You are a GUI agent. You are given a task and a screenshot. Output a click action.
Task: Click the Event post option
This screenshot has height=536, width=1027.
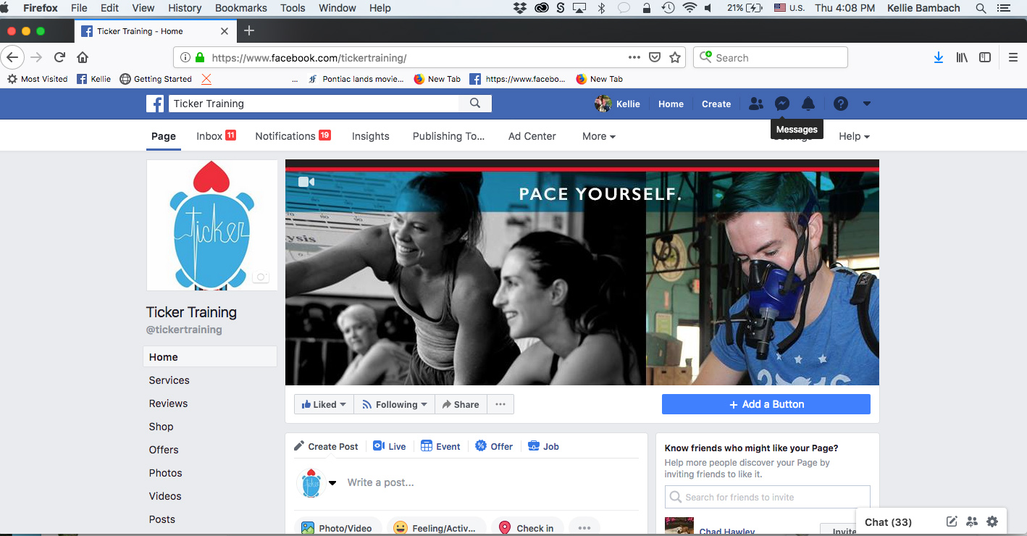[x=440, y=446]
